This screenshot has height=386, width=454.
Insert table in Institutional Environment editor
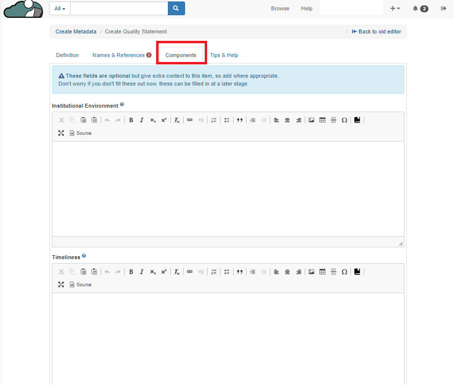pos(322,120)
